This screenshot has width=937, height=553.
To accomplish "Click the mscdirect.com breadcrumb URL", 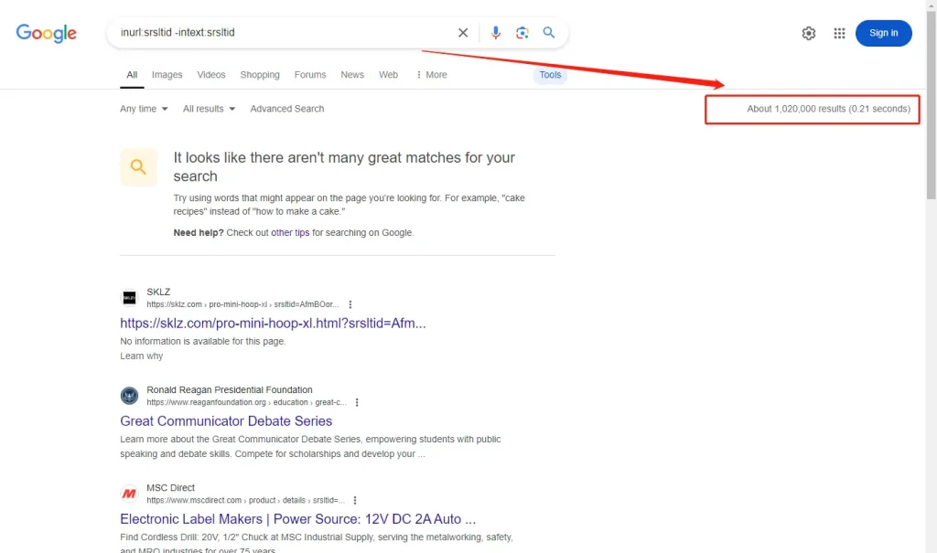I will pyautogui.click(x=245, y=501).
